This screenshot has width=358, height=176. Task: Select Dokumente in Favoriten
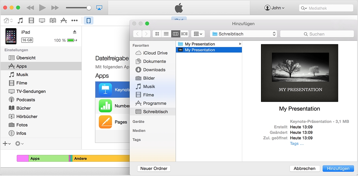coord(153,61)
